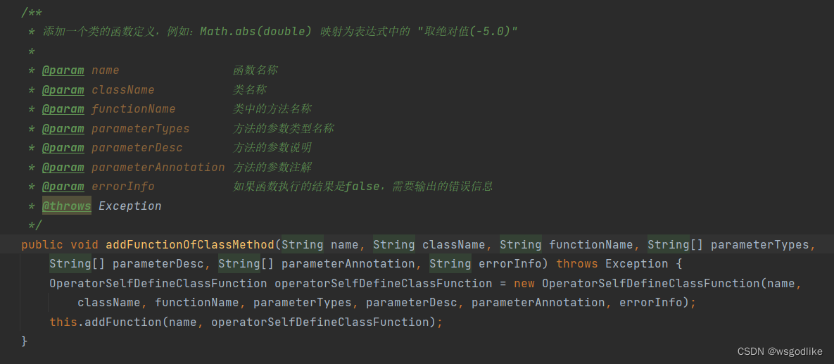
Task: Click the void return type keyword
Action: (x=84, y=245)
